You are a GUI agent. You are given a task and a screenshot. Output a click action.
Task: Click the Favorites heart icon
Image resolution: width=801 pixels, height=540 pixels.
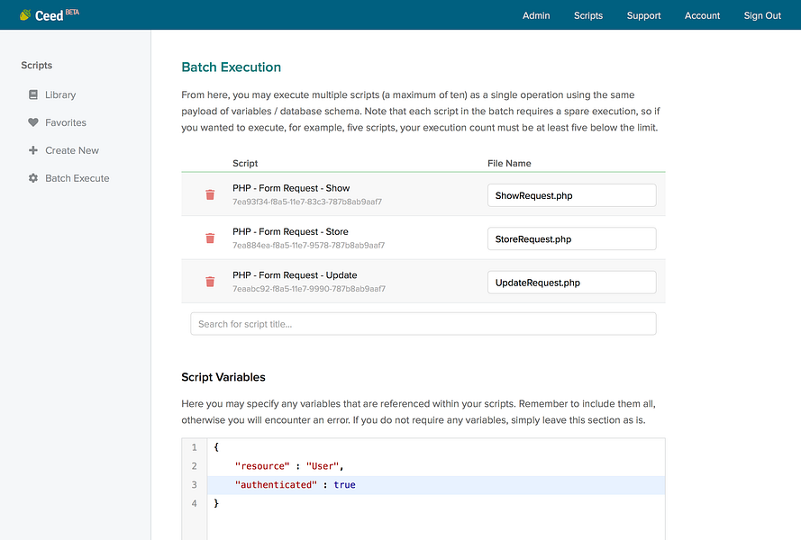point(33,122)
